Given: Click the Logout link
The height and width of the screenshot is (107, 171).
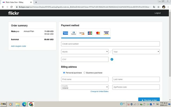Looking at the screenshot, I should point(157,13).
